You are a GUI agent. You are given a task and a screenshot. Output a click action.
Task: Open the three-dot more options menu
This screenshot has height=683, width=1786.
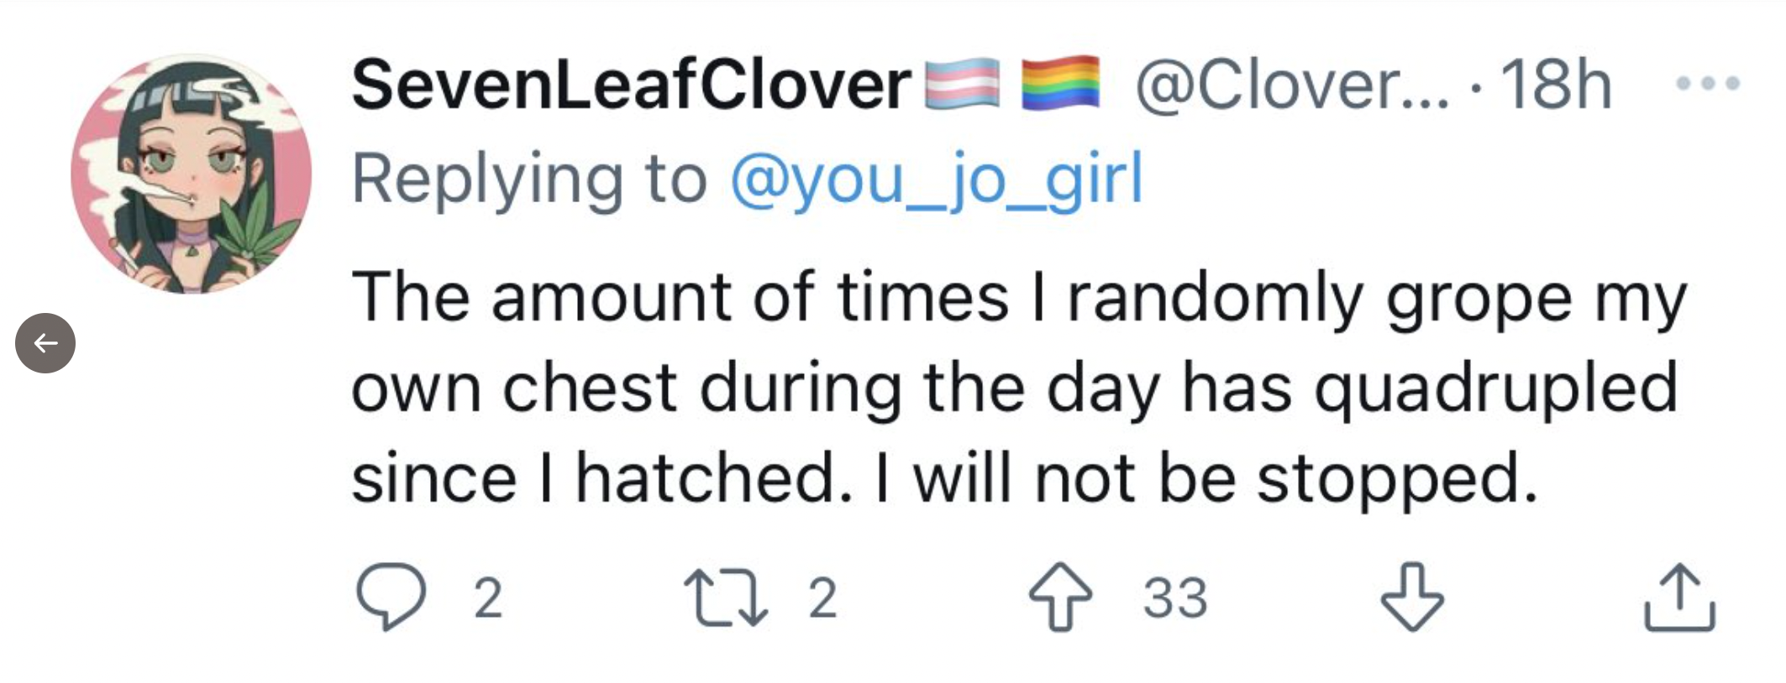(1708, 83)
